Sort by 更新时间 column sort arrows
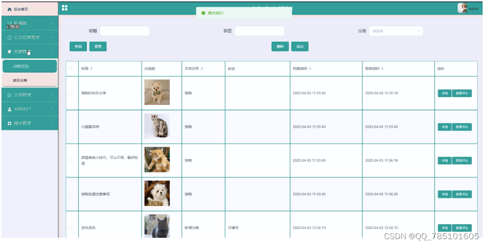Viewport: 486px width, 245px height. [x=382, y=69]
